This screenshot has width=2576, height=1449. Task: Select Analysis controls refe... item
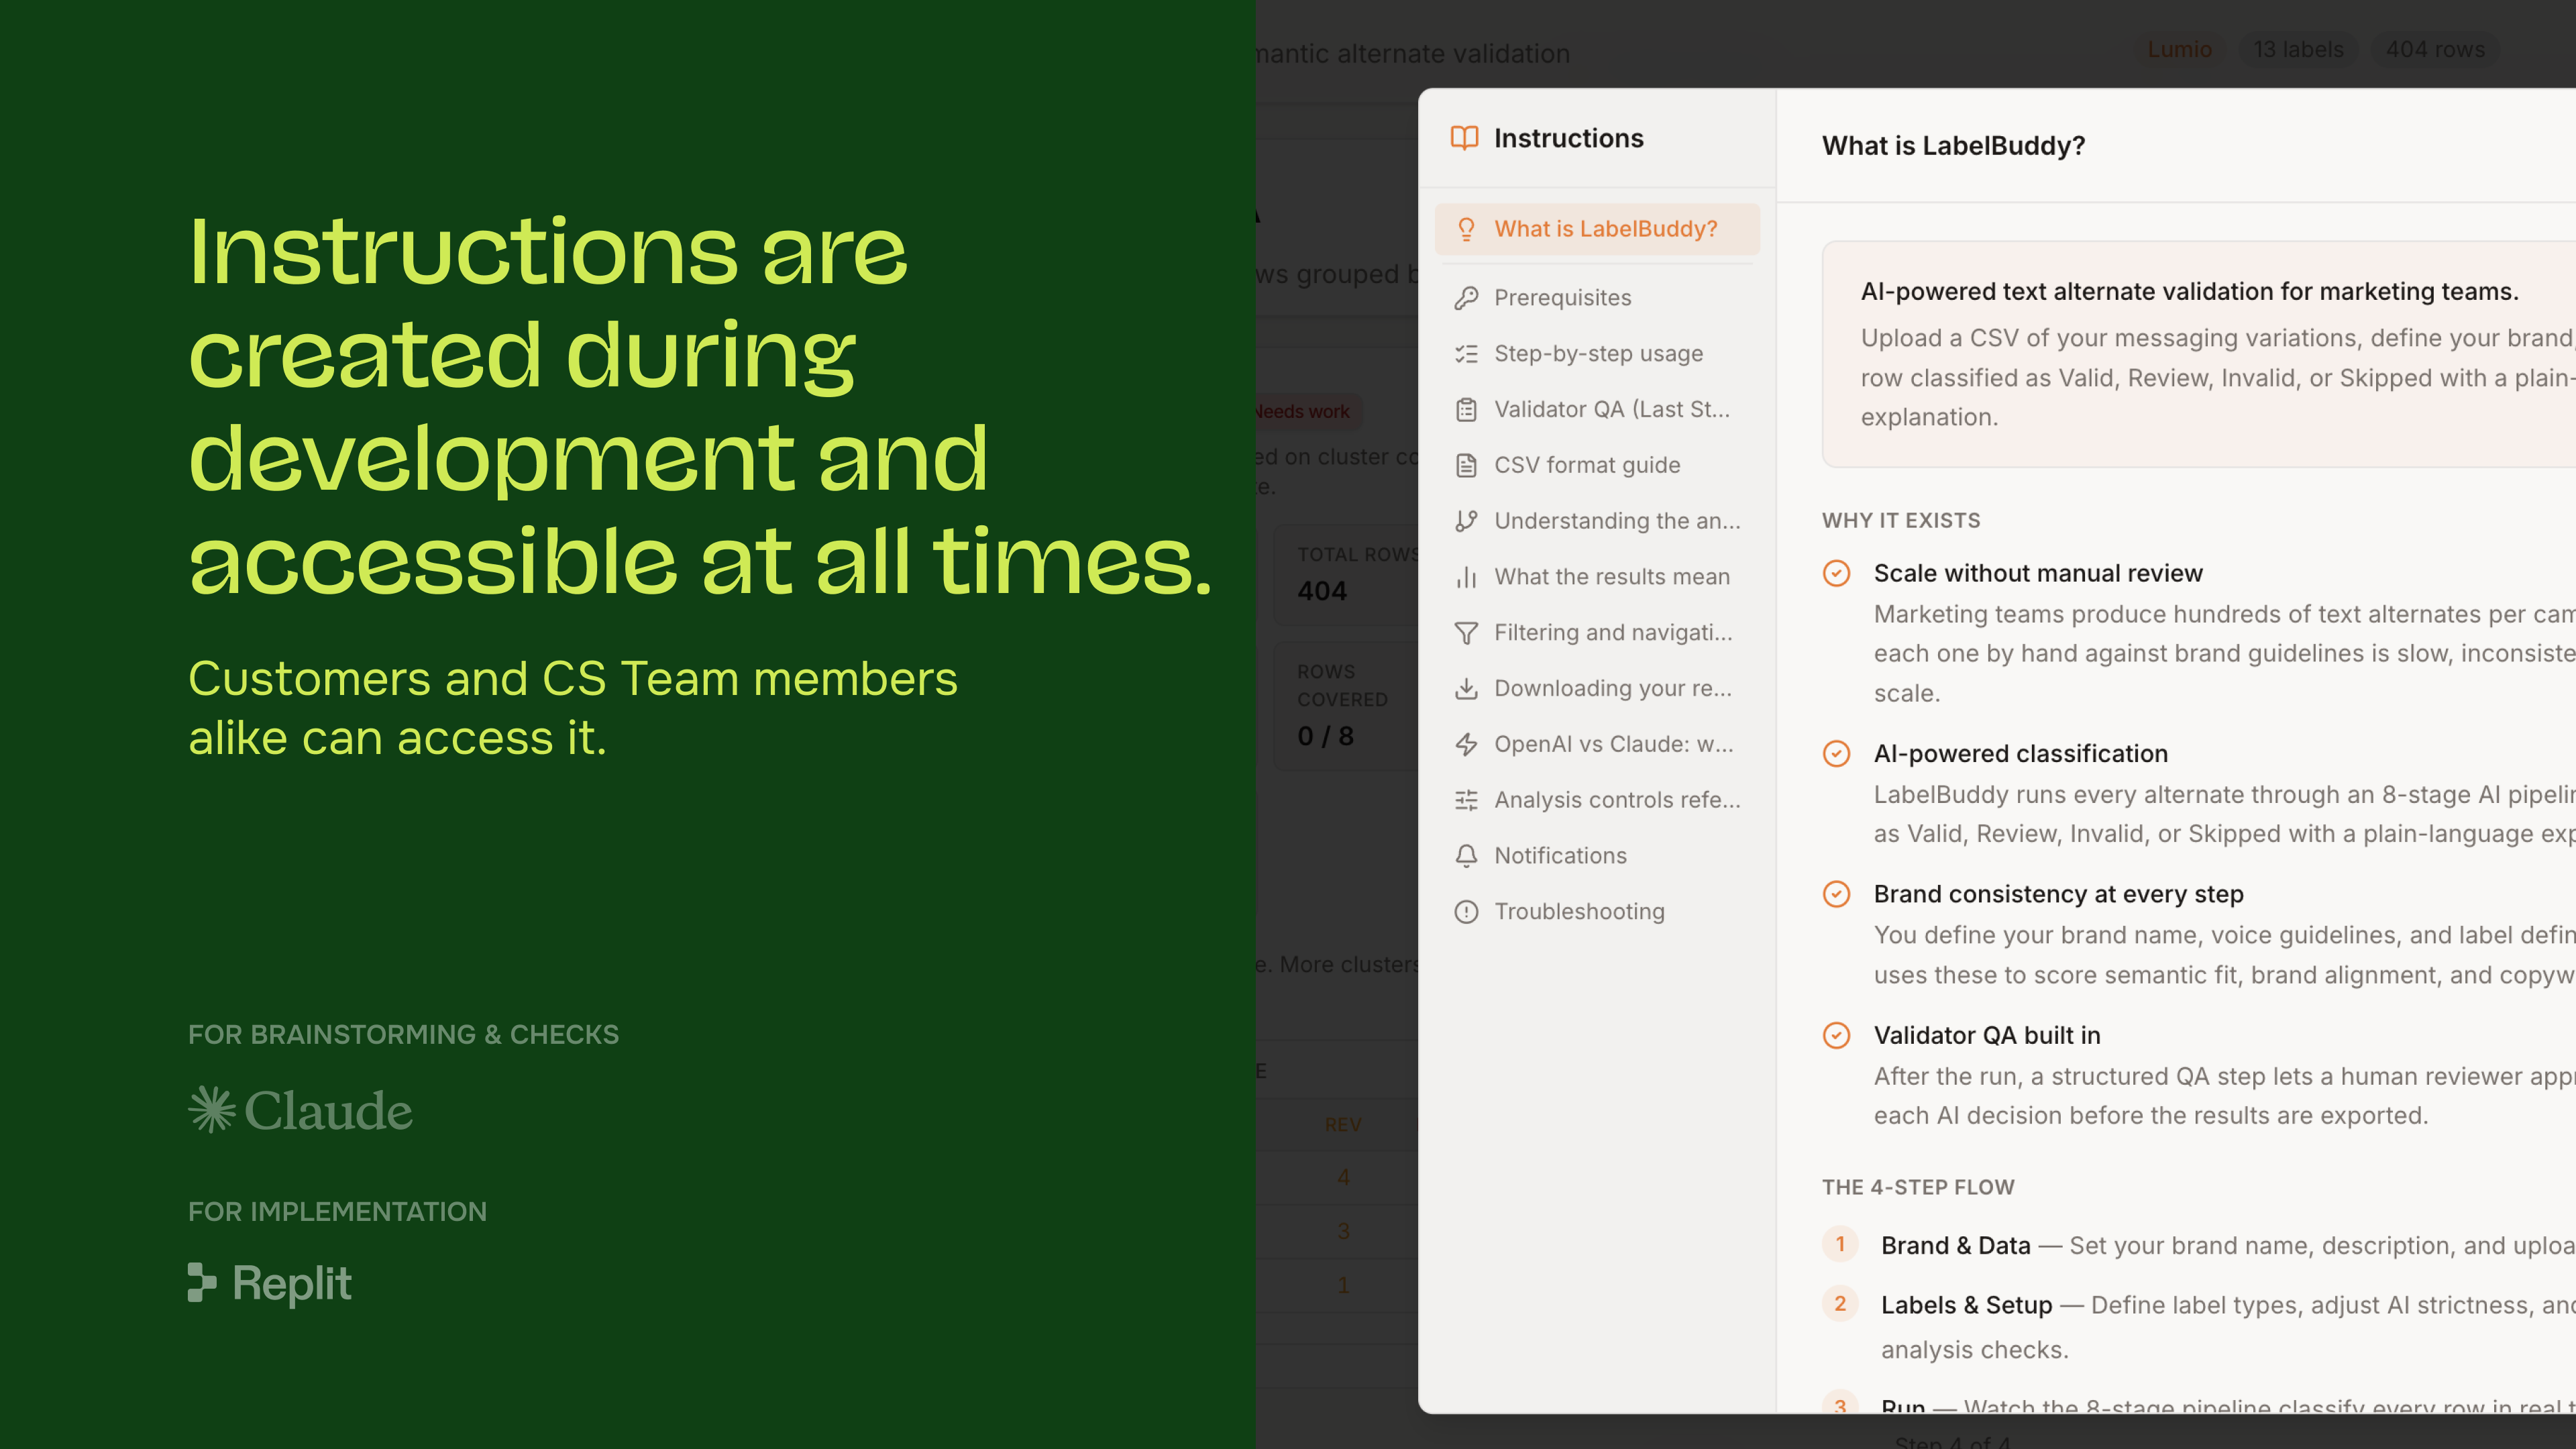1597,800
